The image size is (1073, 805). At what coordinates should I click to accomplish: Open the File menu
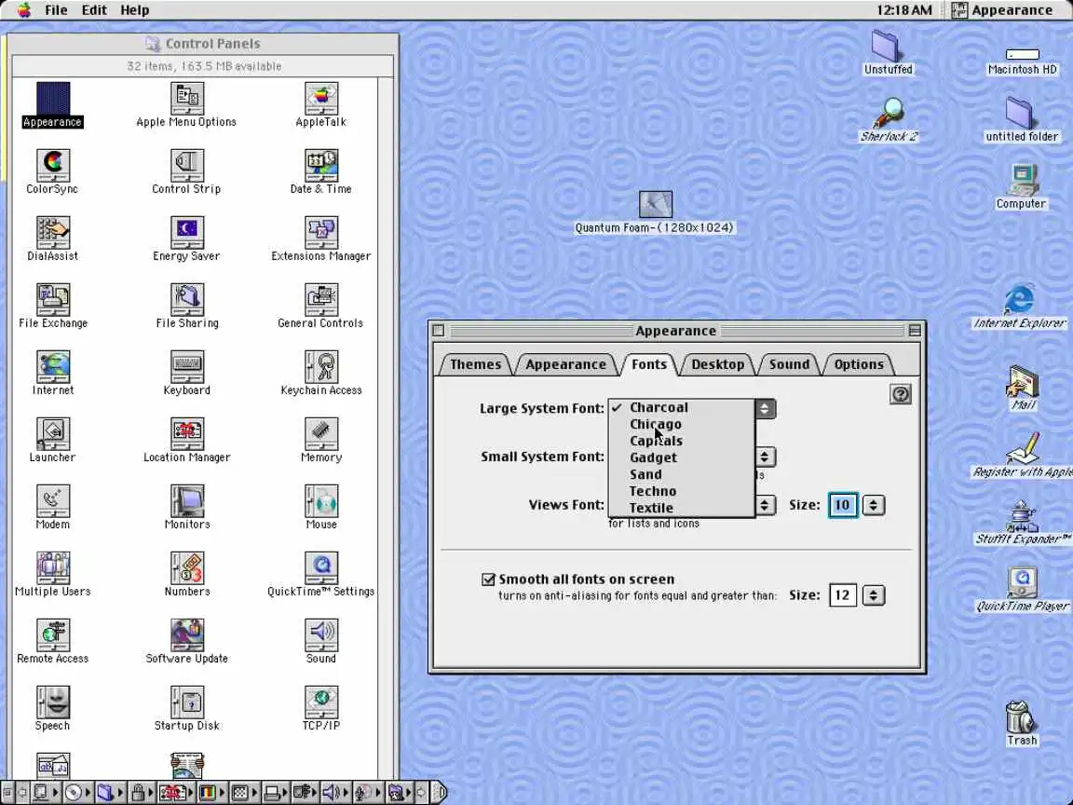click(56, 10)
